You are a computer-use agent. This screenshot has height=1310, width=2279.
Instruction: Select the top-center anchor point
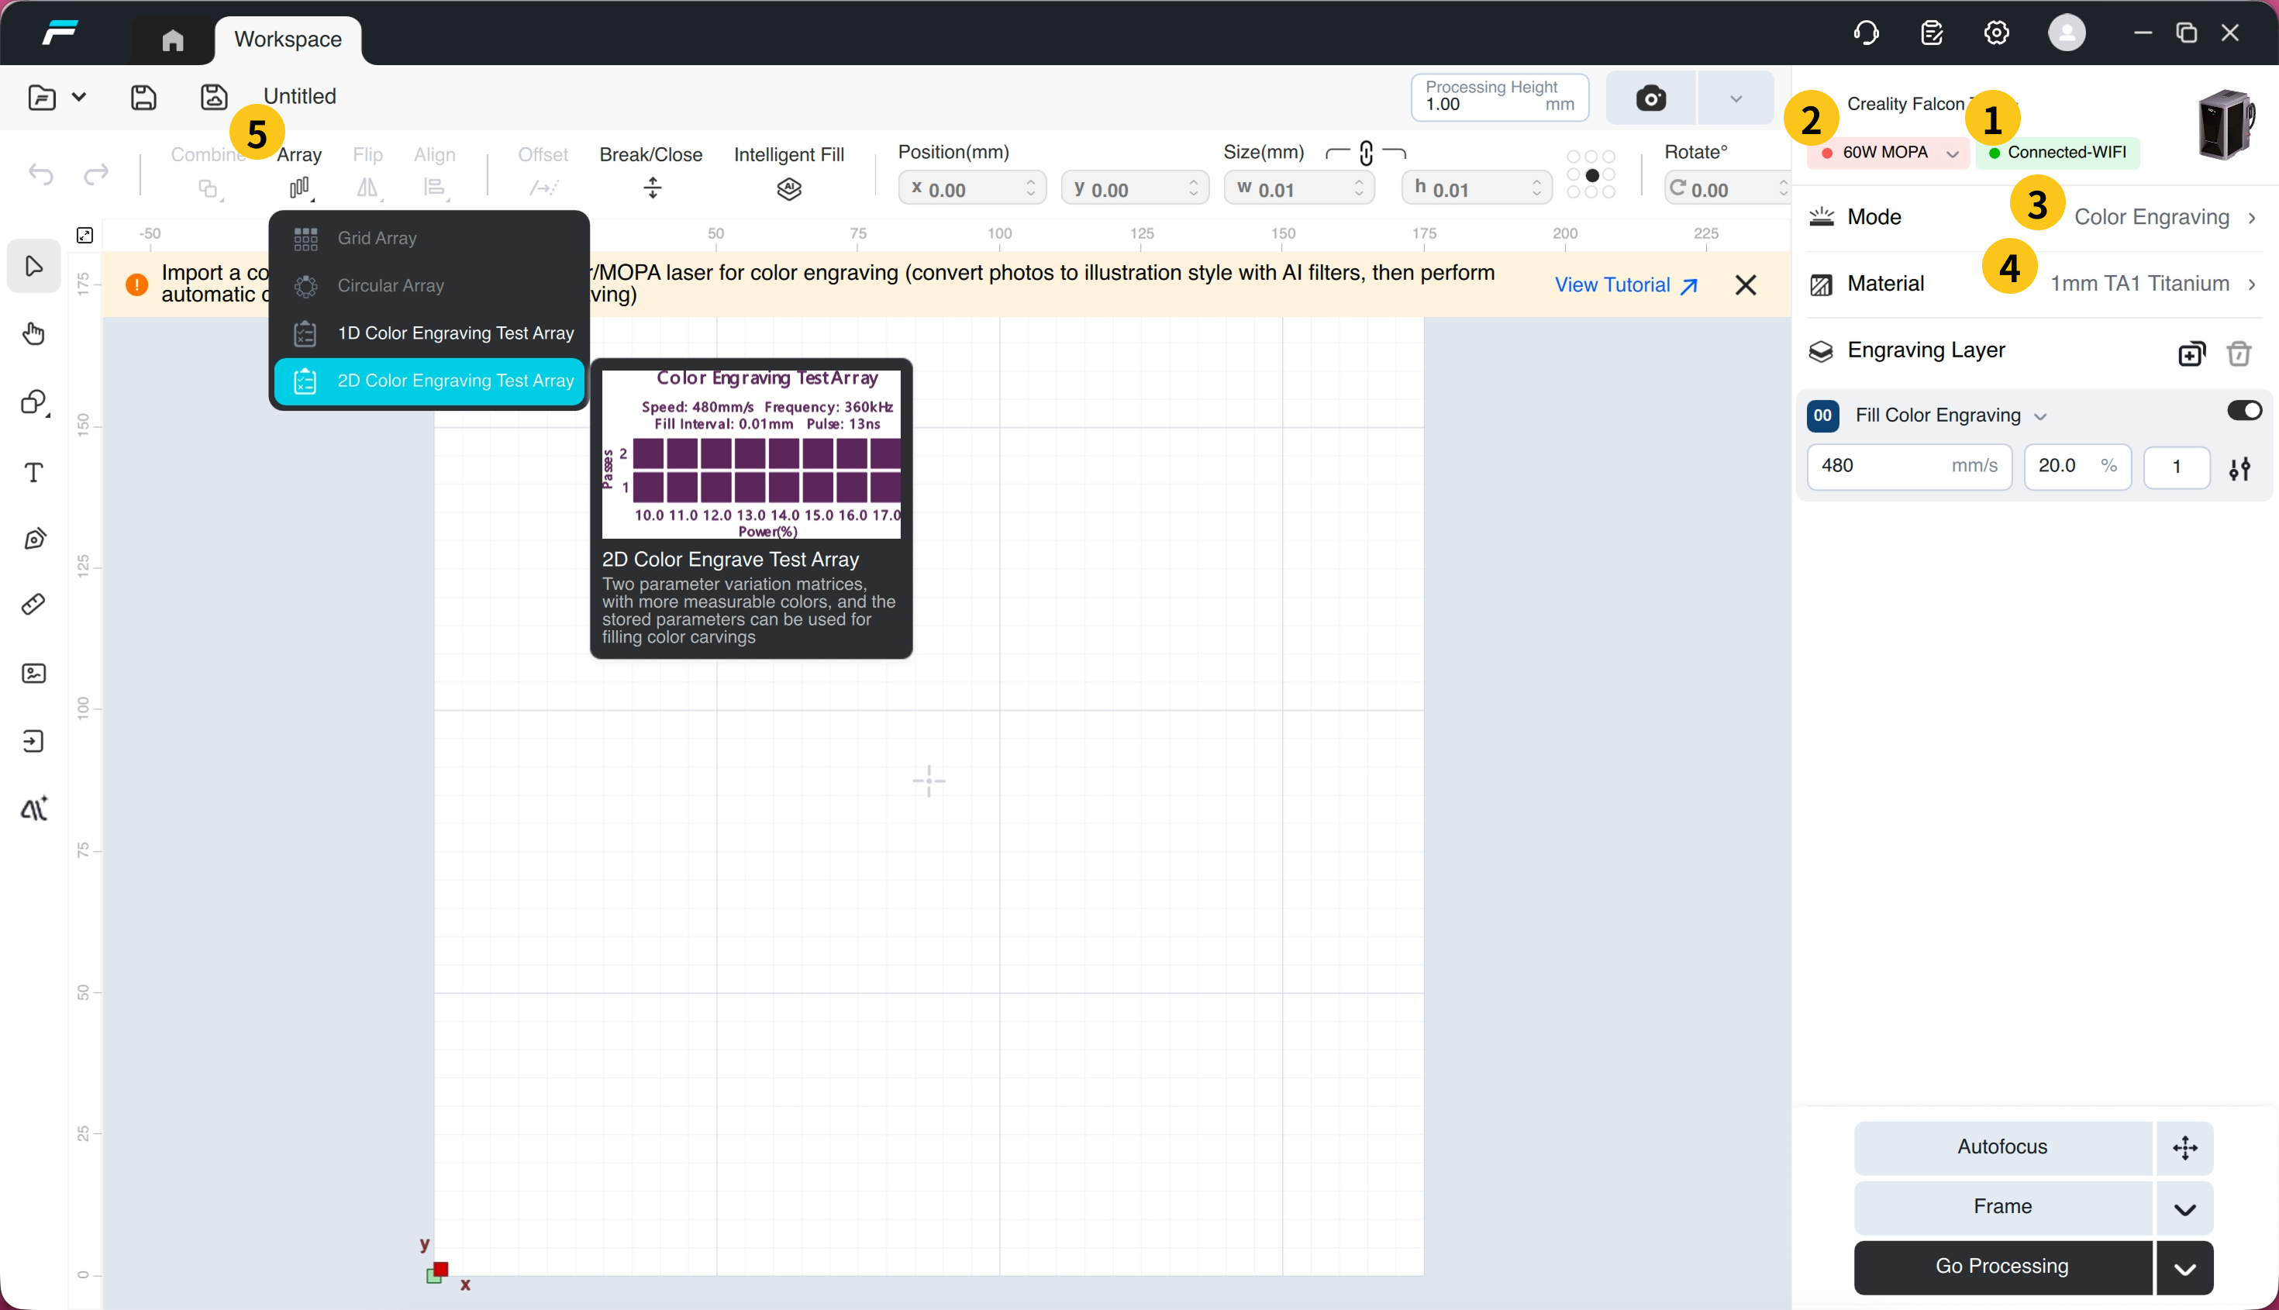coord(1591,157)
